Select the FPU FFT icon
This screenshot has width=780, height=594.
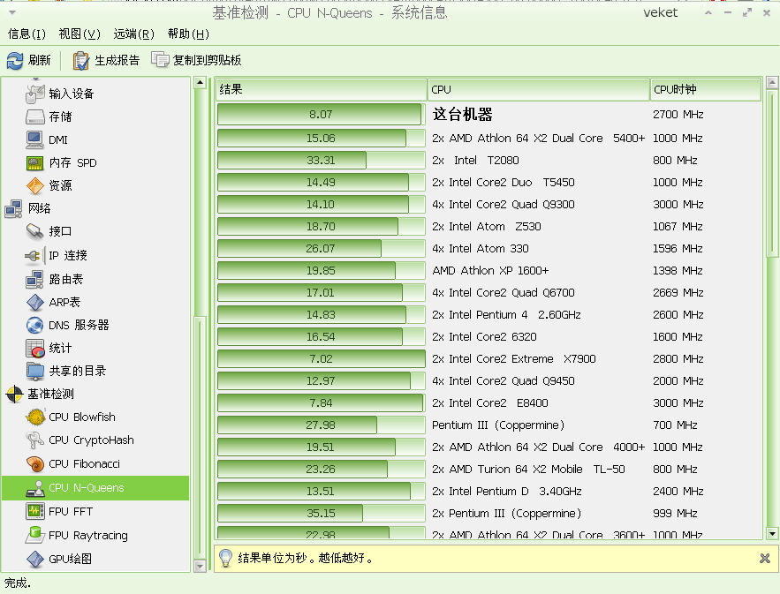pyautogui.click(x=34, y=511)
